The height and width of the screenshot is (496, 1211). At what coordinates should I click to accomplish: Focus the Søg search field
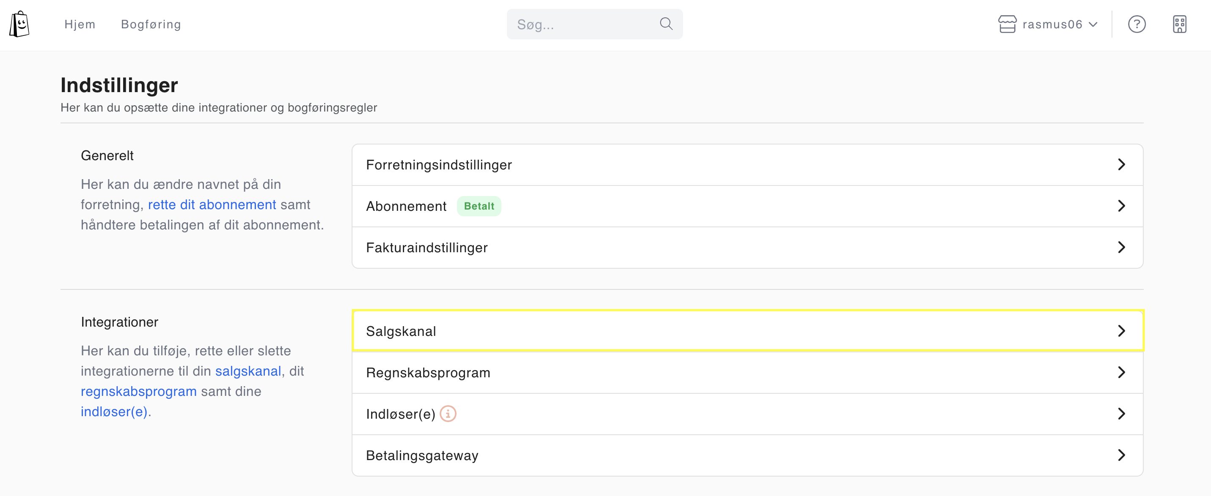pyautogui.click(x=583, y=24)
